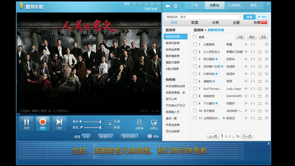Viewport: 295px width, 166px height.
Task: Click the 点歌 button above song list
Action: tap(240, 37)
